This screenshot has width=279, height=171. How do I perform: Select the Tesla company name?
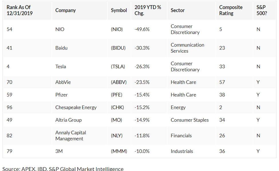click(x=61, y=66)
